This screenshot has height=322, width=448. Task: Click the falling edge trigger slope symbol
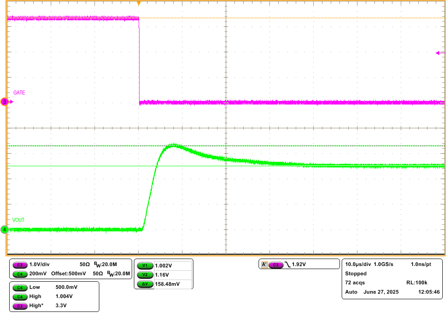tap(287, 265)
